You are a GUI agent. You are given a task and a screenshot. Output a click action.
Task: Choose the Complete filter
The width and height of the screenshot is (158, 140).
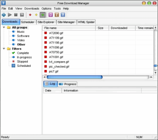click(x=23, y=53)
